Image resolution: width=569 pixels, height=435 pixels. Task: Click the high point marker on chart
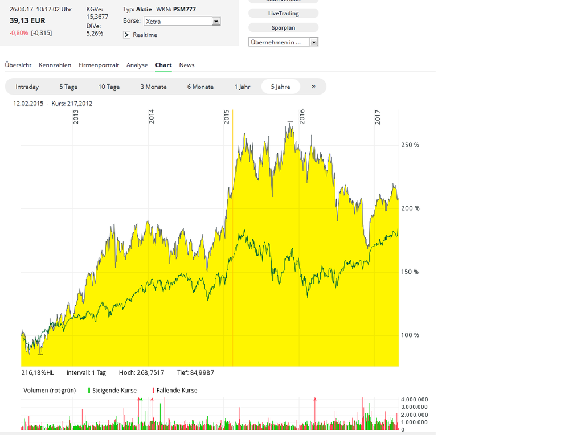(290, 121)
